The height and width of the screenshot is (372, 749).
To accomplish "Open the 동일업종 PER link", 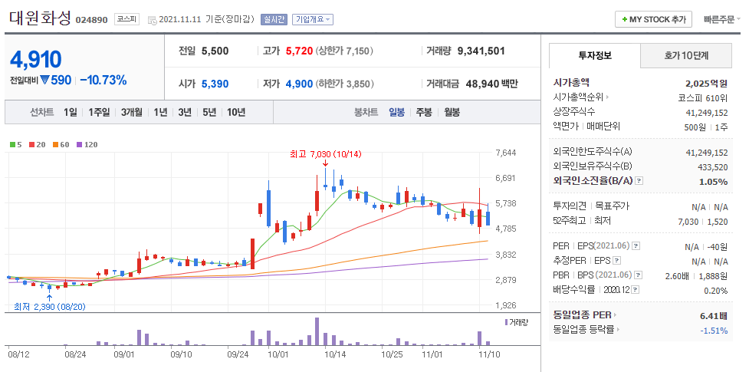I will click(x=585, y=315).
